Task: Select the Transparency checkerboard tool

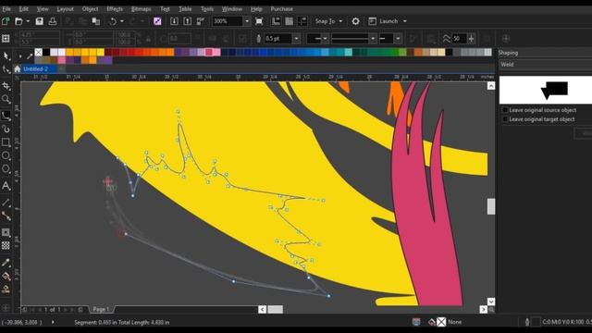Action: (x=6, y=245)
